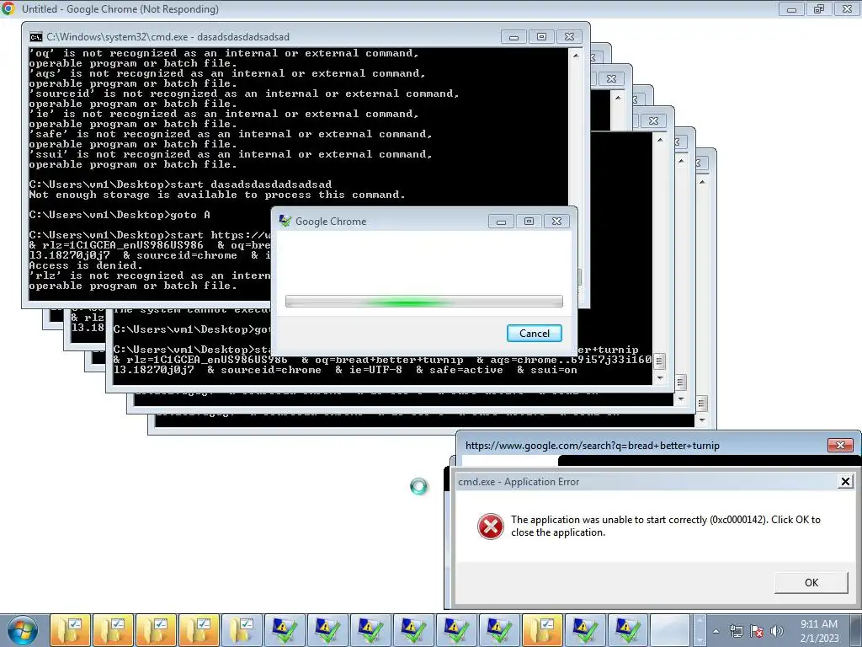
Task: Show the next row of taskbar buttons
Action: [x=700, y=639]
